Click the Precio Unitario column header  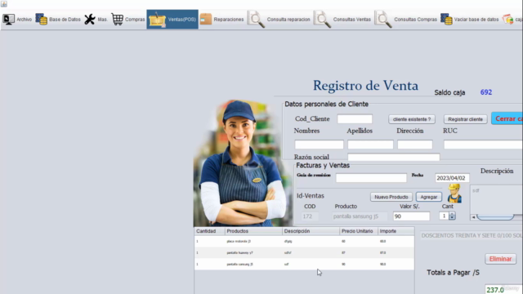[359, 231]
